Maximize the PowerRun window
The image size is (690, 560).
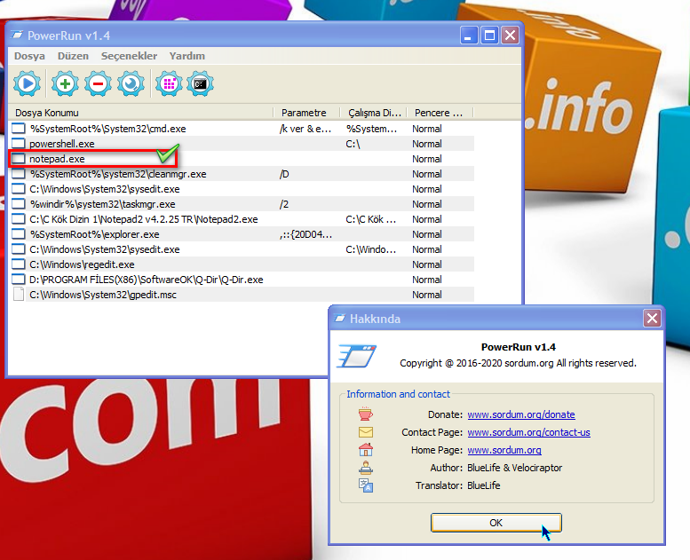(489, 35)
